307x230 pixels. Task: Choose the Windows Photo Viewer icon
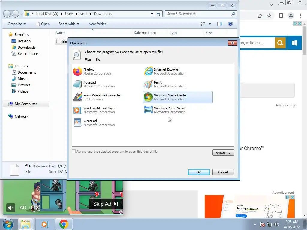click(x=148, y=110)
